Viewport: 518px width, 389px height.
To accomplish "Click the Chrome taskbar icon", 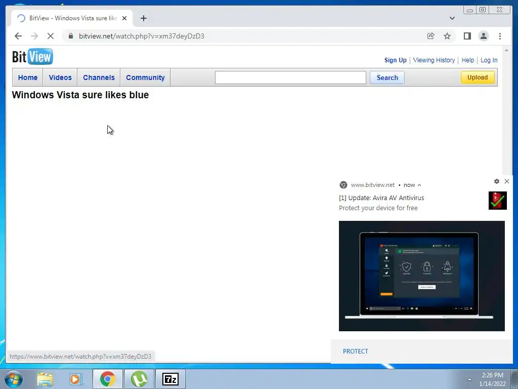I will coord(108,379).
